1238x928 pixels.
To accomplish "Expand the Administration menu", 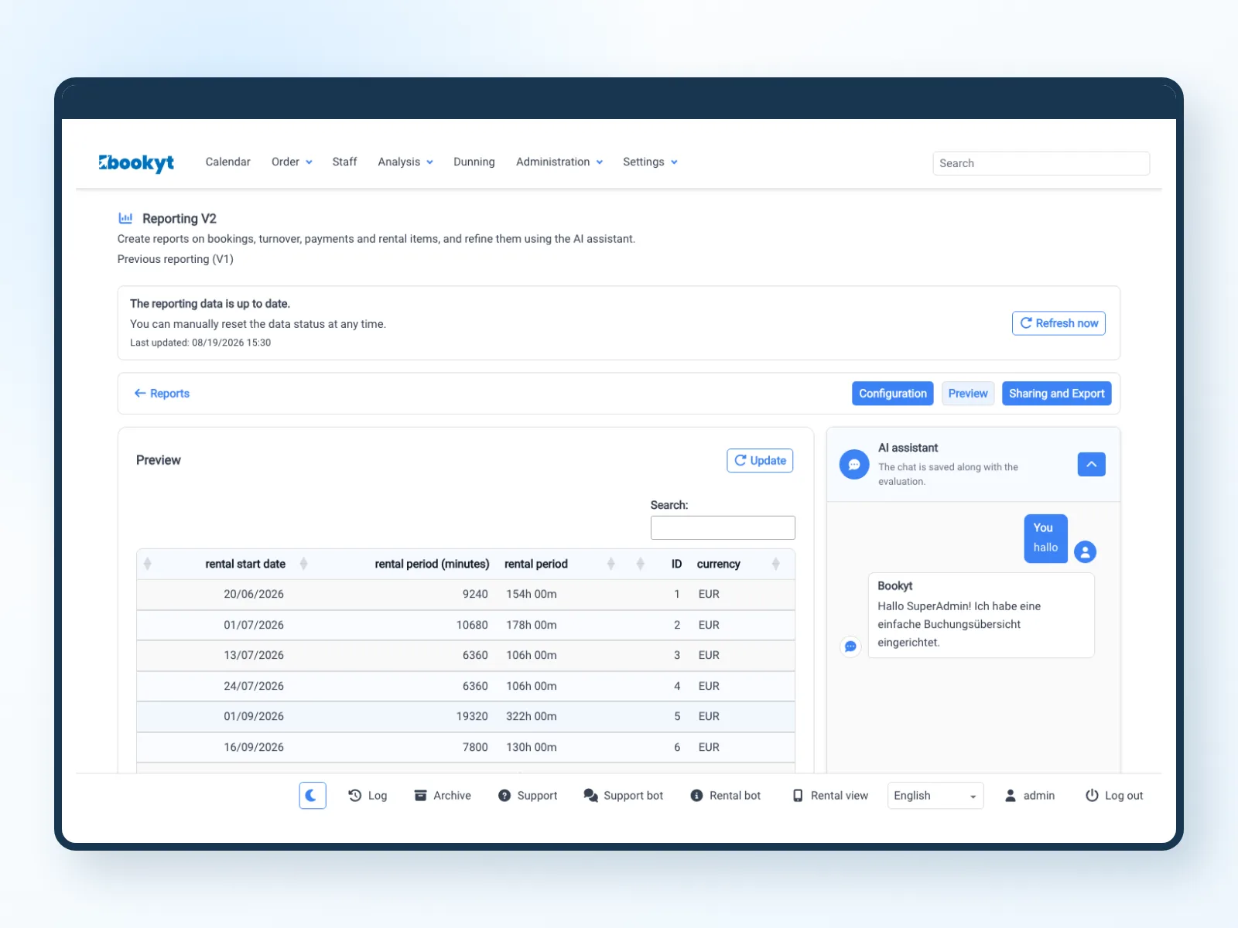I will click(x=559, y=162).
